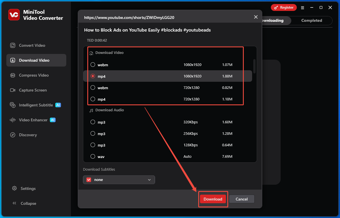The width and height of the screenshot is (340, 218).
Task: Select mp4 720x1280 radio button
Action: click(x=93, y=99)
